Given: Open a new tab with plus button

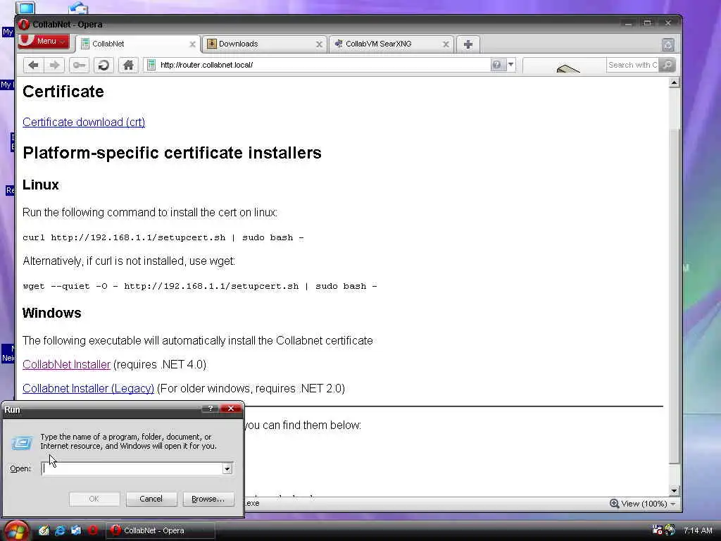Looking at the screenshot, I should [x=468, y=44].
